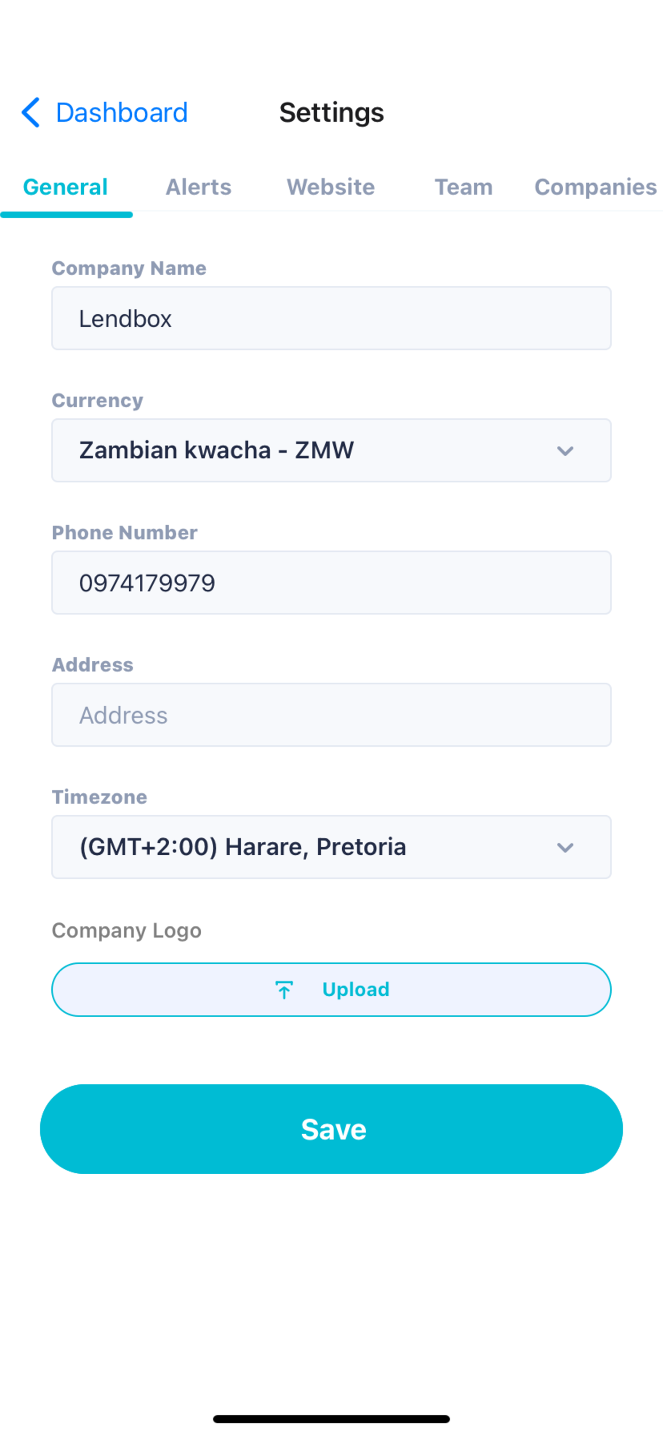This screenshot has height=1436, width=663.
Task: Open the Zambian kwacha currency dropdown
Action: [x=331, y=450]
